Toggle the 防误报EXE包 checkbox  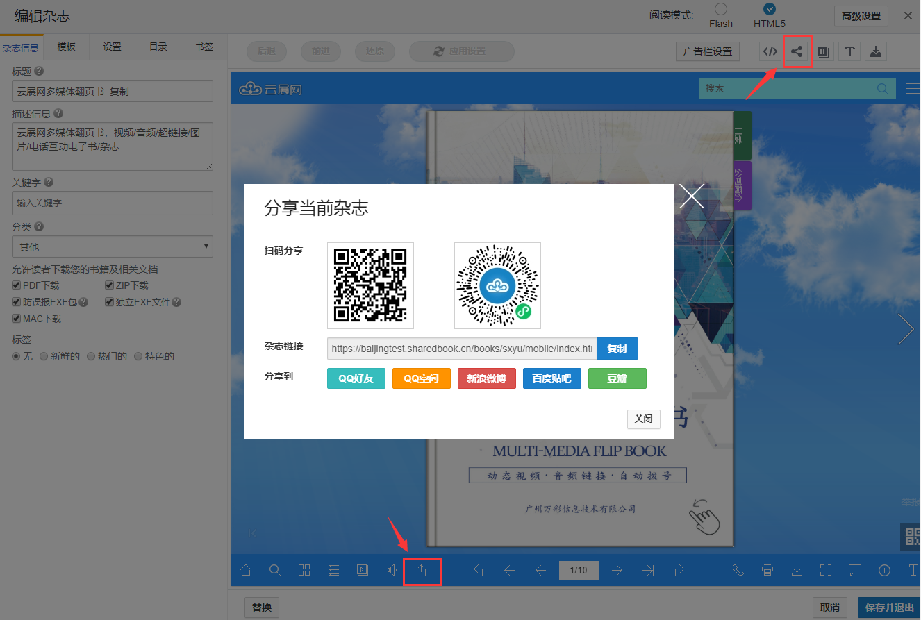tap(17, 302)
